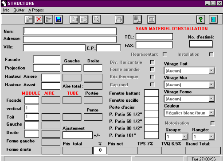
Task: Enable Div. Horizontale checkbox
Action: [x=152, y=62]
